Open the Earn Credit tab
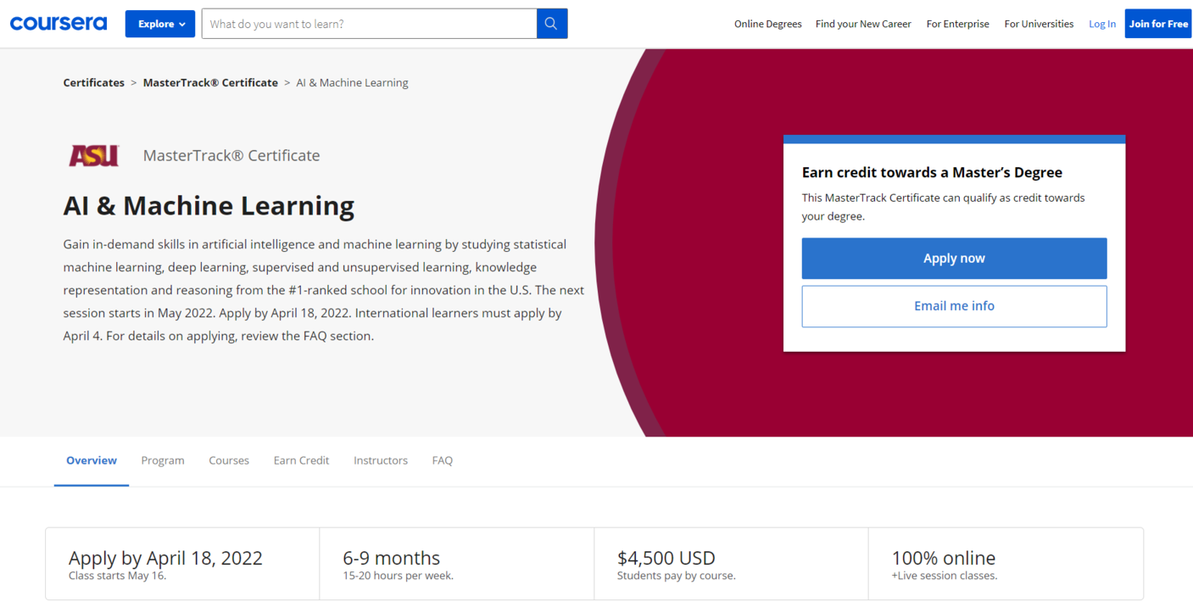 tap(301, 460)
